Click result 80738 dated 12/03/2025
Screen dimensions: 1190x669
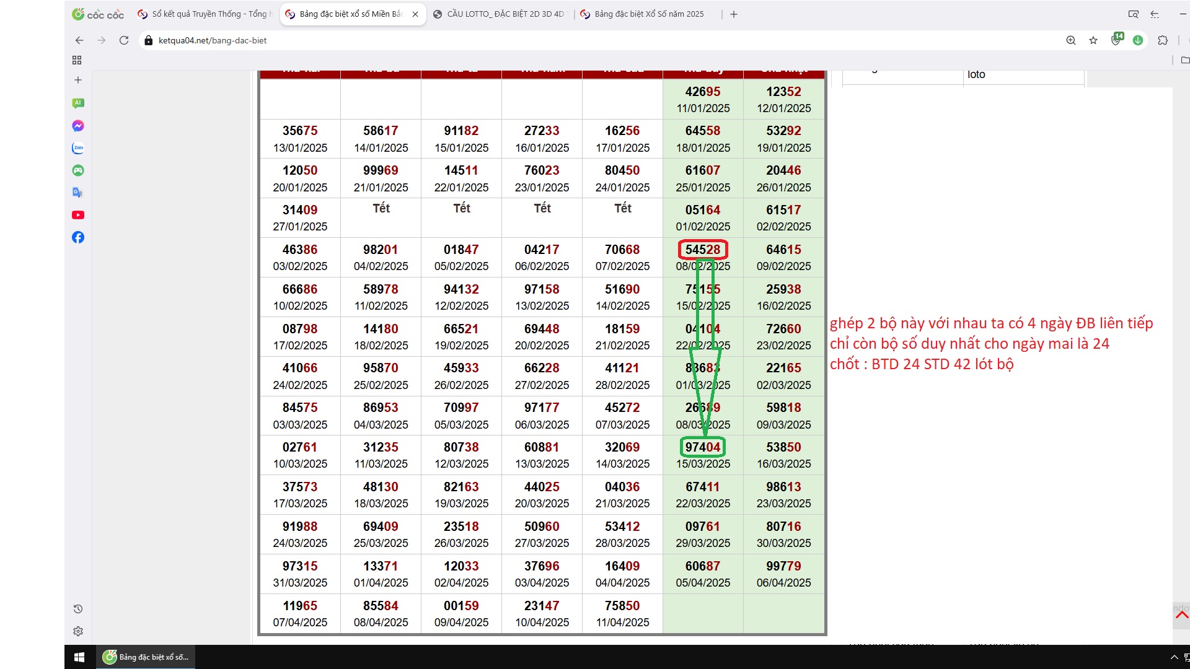(x=461, y=447)
